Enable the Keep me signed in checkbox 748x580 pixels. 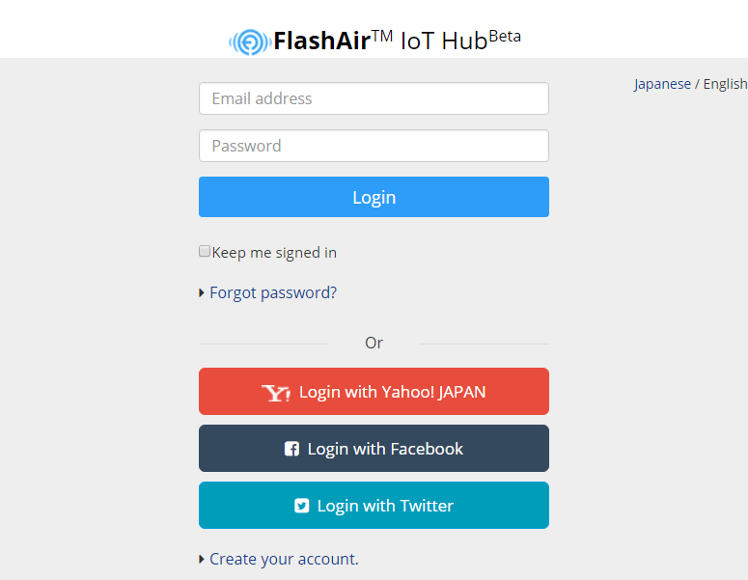(205, 252)
